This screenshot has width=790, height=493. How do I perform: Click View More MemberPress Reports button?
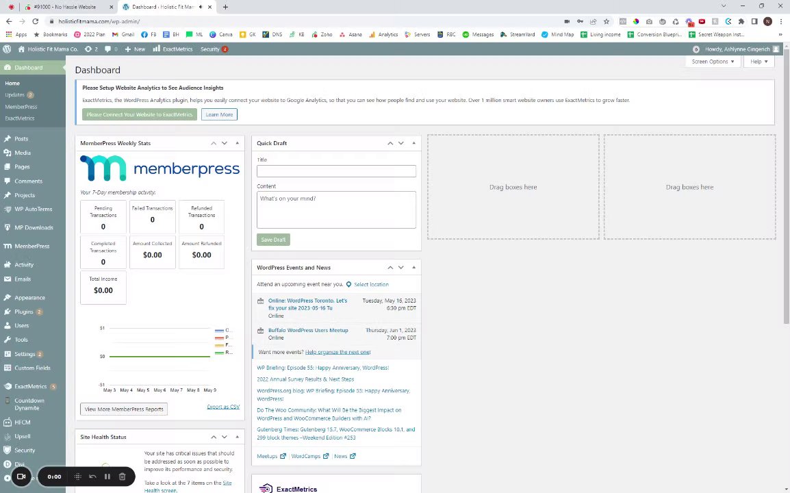(124, 409)
